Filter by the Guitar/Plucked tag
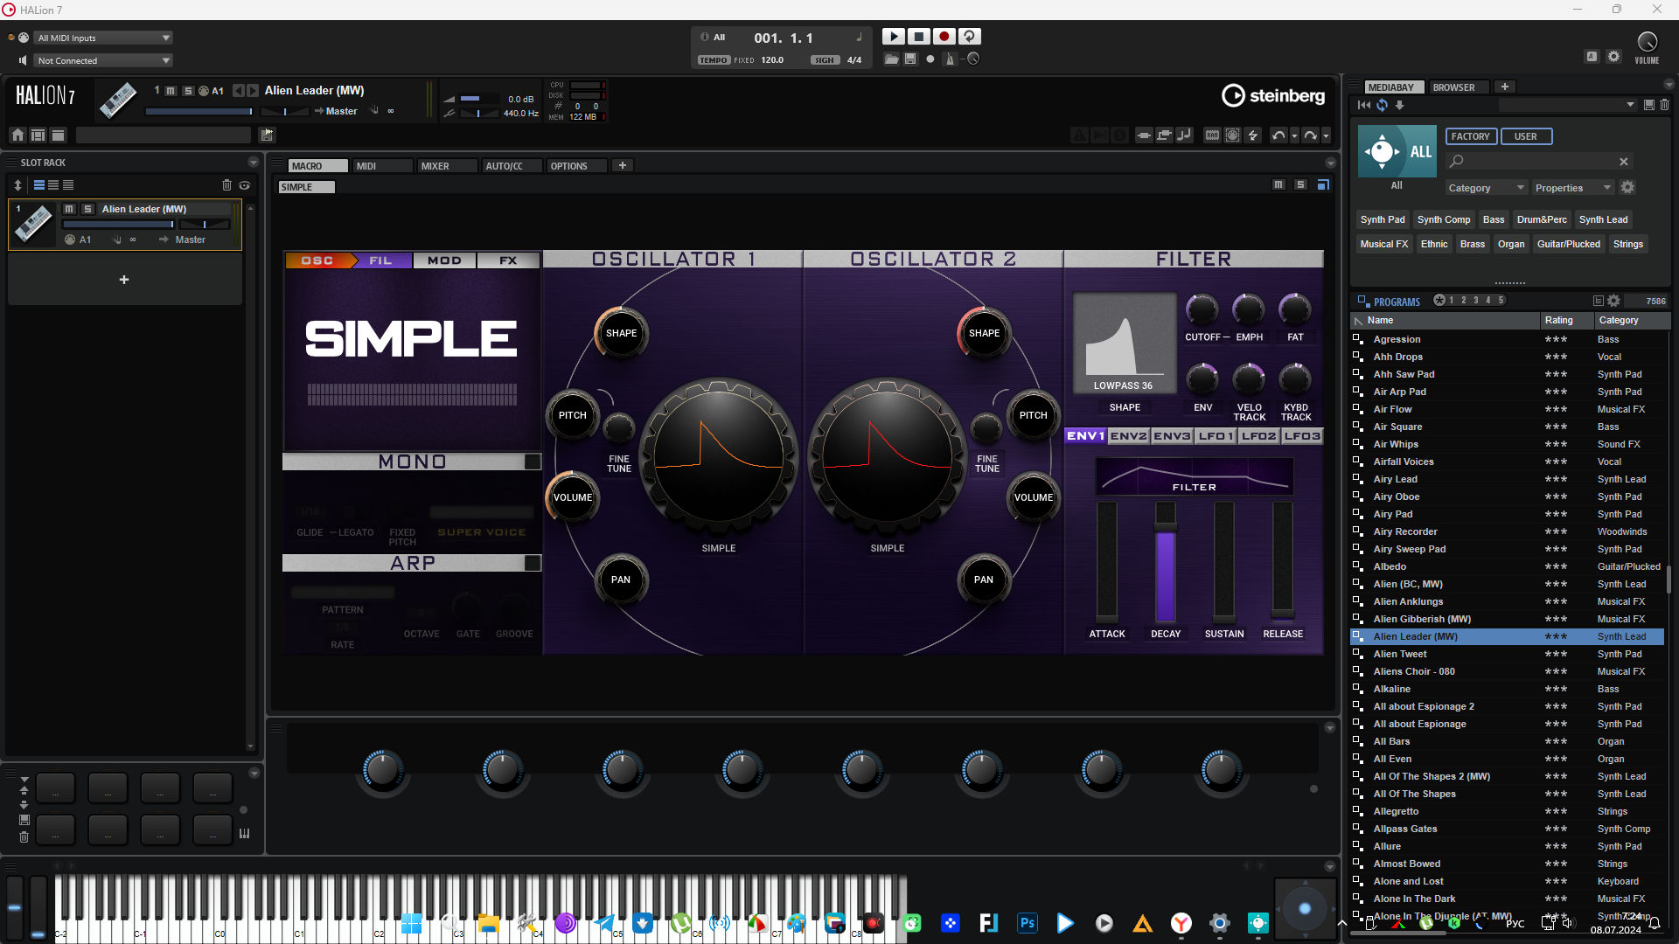Screen dimensions: 1679x944 pos(1569,244)
